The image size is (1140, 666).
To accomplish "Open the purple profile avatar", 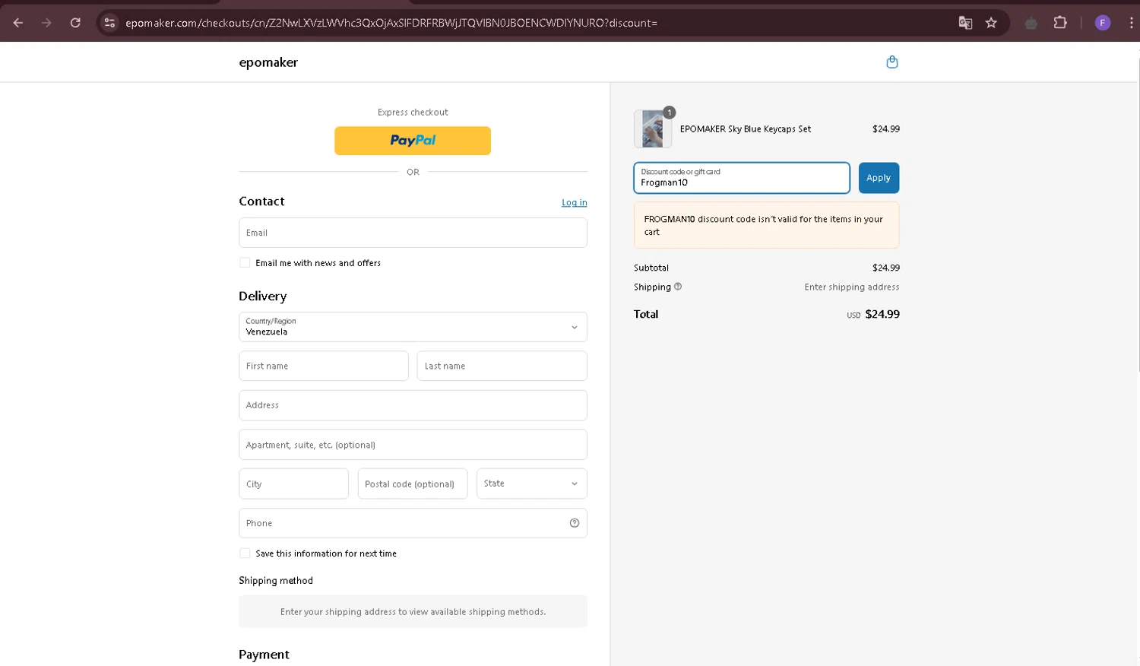I will point(1103,23).
